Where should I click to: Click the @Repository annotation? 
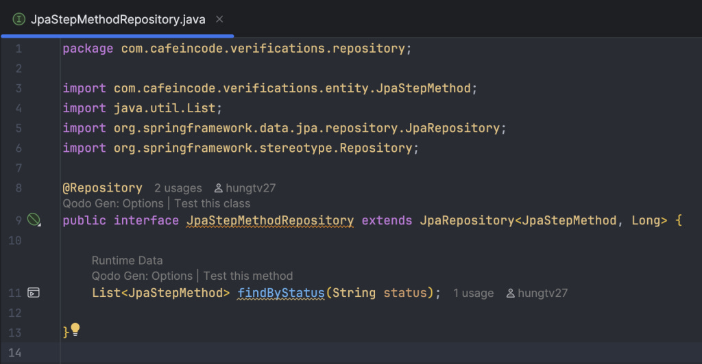coord(103,188)
